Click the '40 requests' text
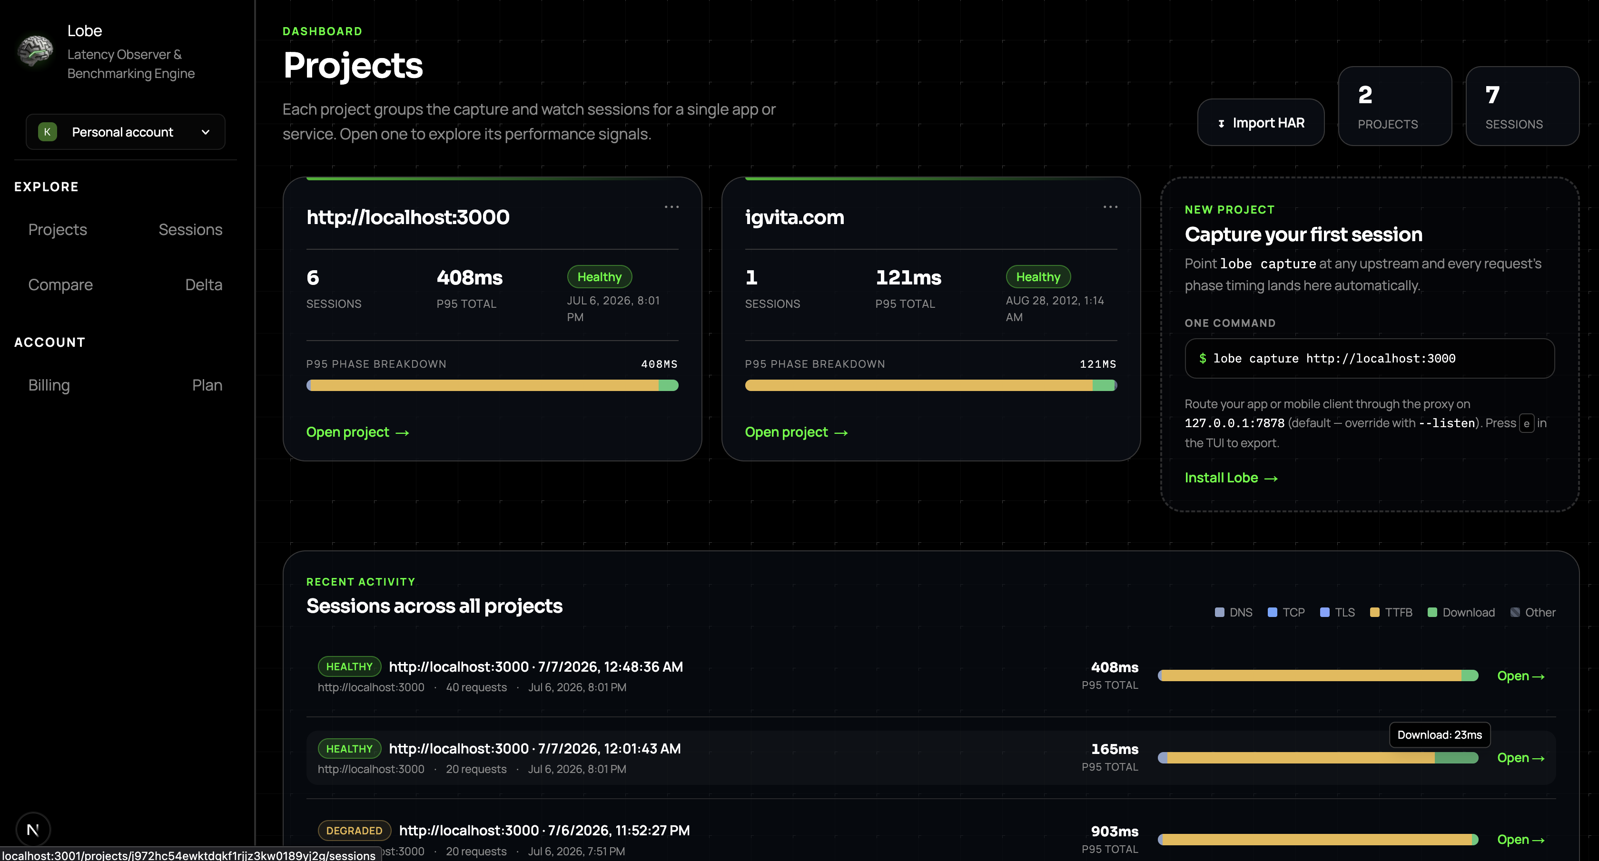The image size is (1599, 861). pyautogui.click(x=476, y=687)
